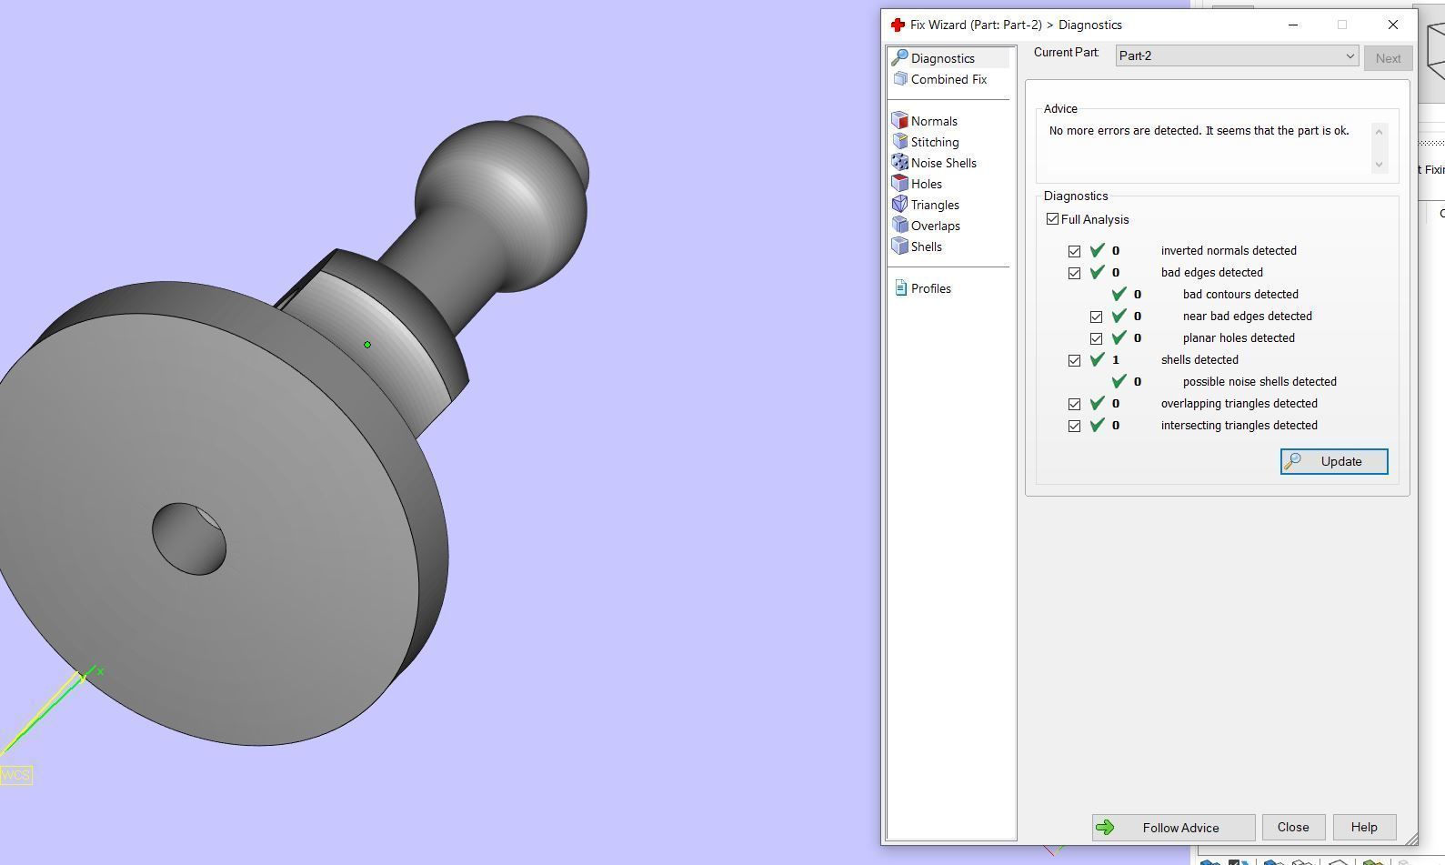Click the Close button in wizard footer
Image resolution: width=1445 pixels, height=865 pixels.
tap(1293, 827)
